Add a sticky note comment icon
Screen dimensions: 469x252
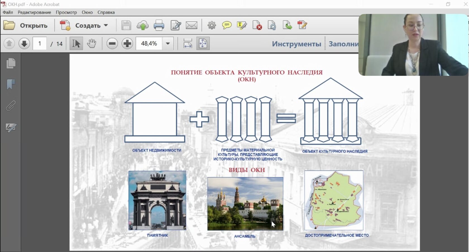coord(227,25)
